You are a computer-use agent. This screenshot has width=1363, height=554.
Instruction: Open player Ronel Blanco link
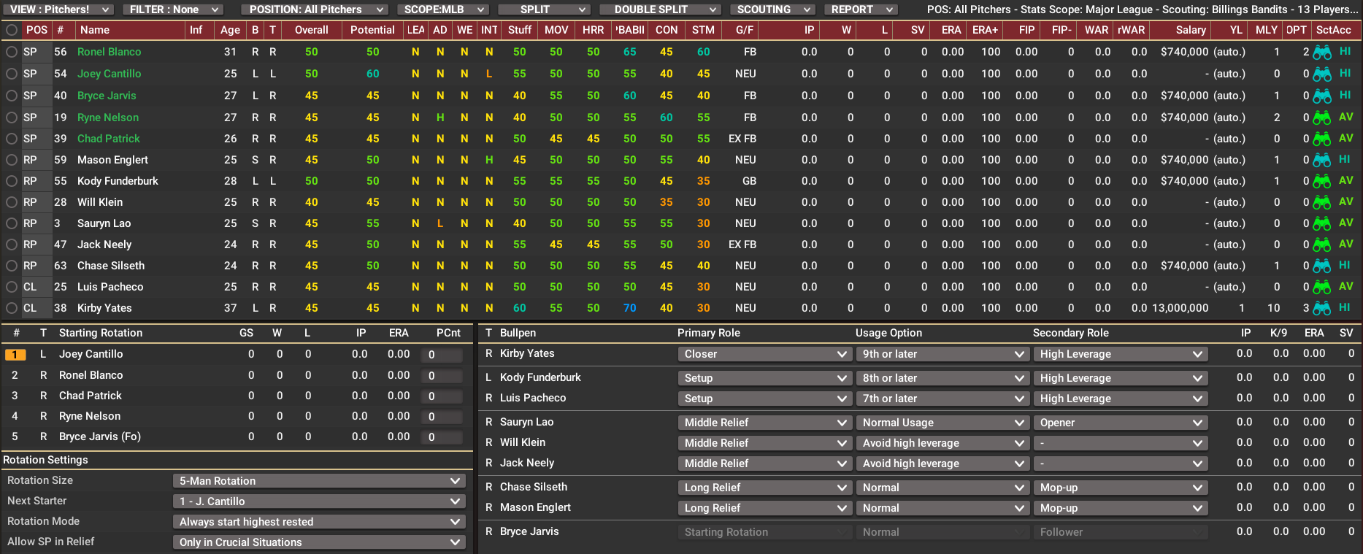point(110,52)
